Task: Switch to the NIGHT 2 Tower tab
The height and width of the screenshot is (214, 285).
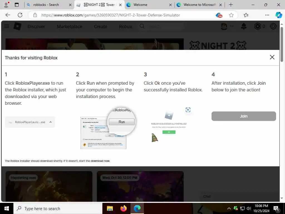Action: point(99,5)
